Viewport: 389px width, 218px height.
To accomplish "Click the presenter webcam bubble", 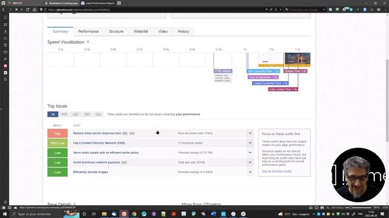I will (359, 175).
